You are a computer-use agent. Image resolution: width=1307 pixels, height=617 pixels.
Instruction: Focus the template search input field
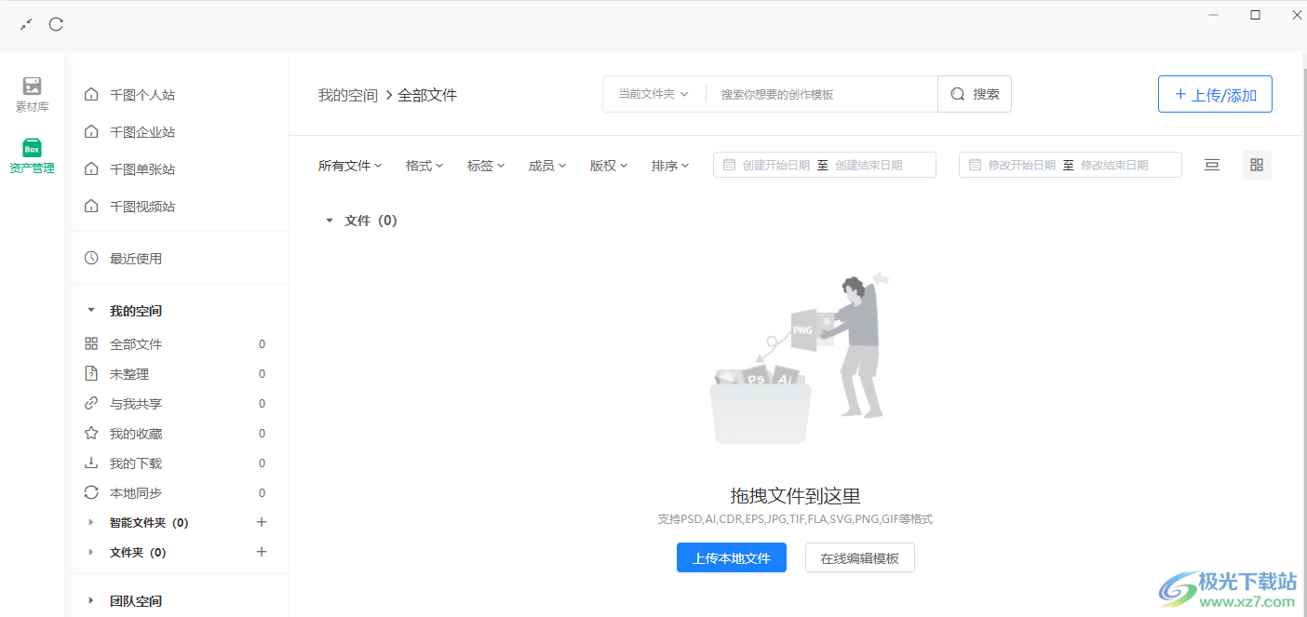coord(824,94)
